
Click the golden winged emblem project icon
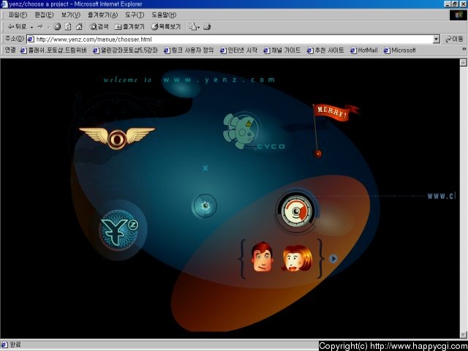tap(117, 138)
